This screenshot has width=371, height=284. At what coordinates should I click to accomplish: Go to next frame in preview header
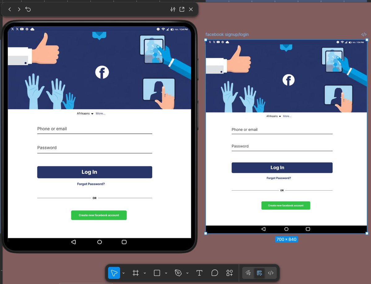(19, 9)
